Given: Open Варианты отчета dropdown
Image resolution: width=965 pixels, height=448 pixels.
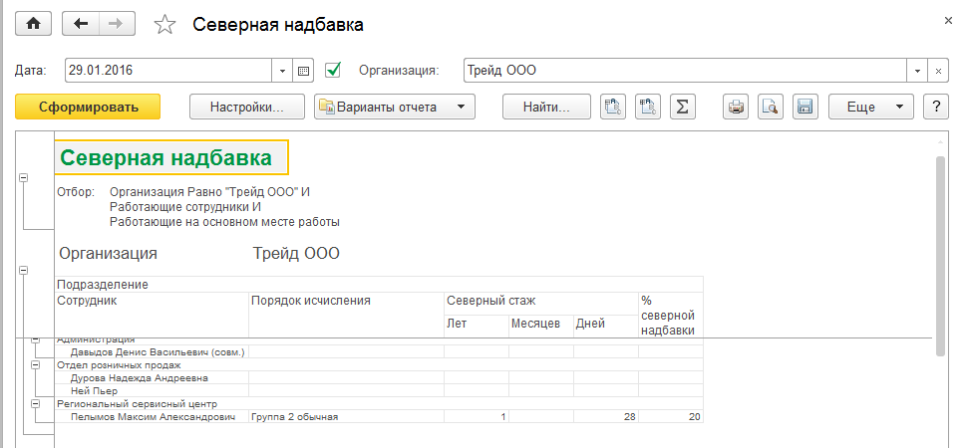Looking at the screenshot, I should 395,107.
